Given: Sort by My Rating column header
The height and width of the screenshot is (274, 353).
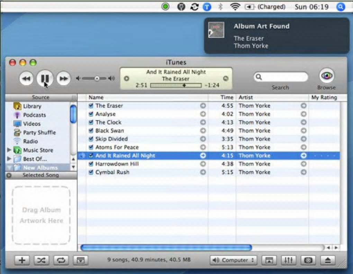Looking at the screenshot, I should 324,98.
